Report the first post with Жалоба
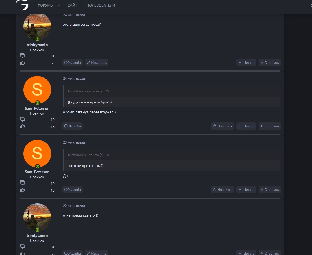 tap(73, 62)
